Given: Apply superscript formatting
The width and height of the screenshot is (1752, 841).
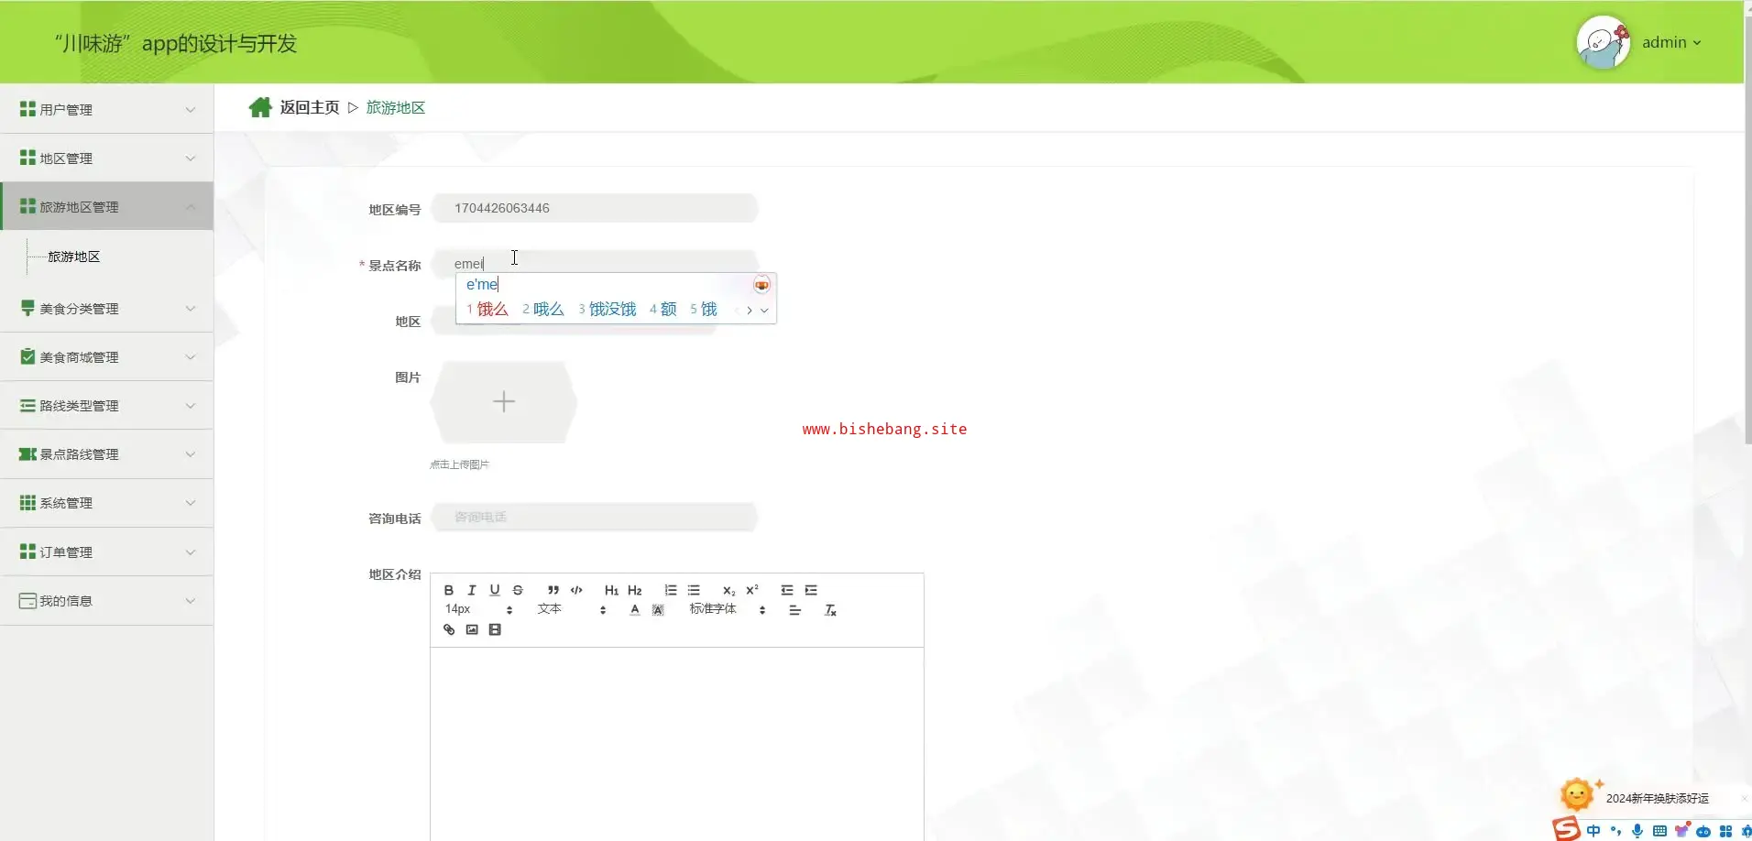Looking at the screenshot, I should 752,590.
